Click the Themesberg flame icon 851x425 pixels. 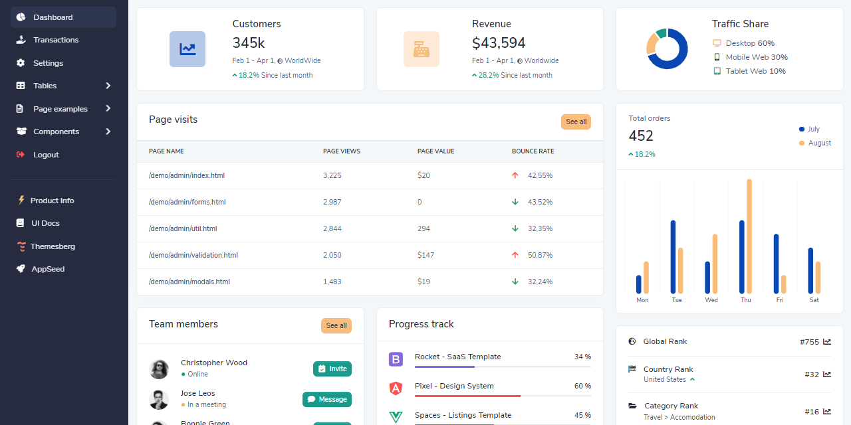[21, 246]
